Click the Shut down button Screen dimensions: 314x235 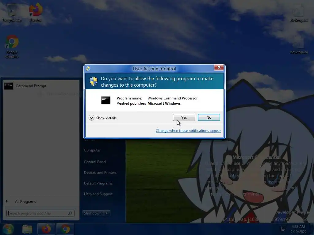tap(93, 213)
